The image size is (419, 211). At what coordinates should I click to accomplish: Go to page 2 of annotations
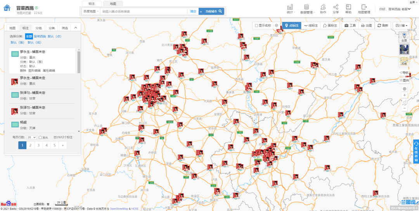(30, 145)
